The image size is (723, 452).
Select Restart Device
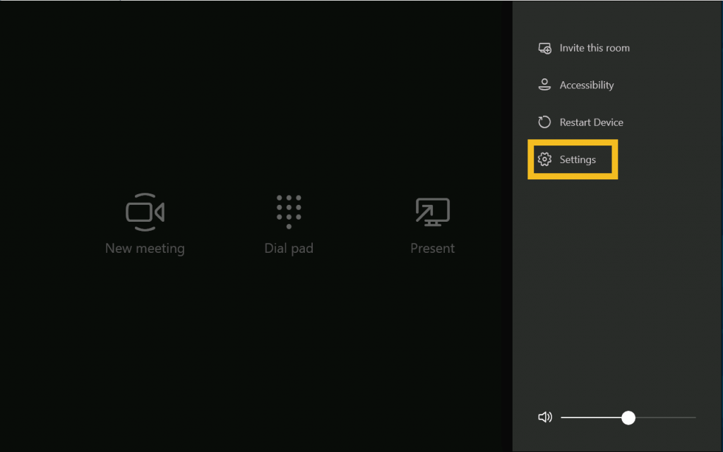[x=580, y=122]
